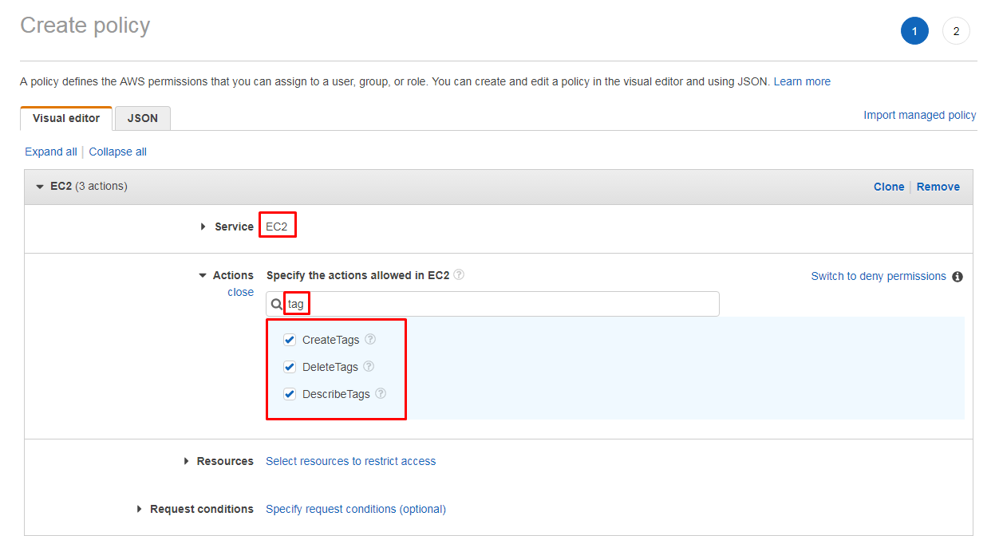Focus the actions filter field containing 'tag'
The width and height of the screenshot is (999, 536).
click(492, 304)
